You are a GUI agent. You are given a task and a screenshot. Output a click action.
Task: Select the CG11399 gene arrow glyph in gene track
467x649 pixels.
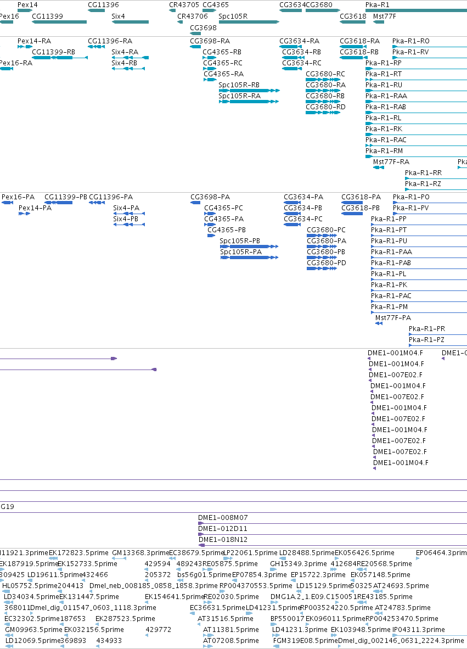coord(60,22)
